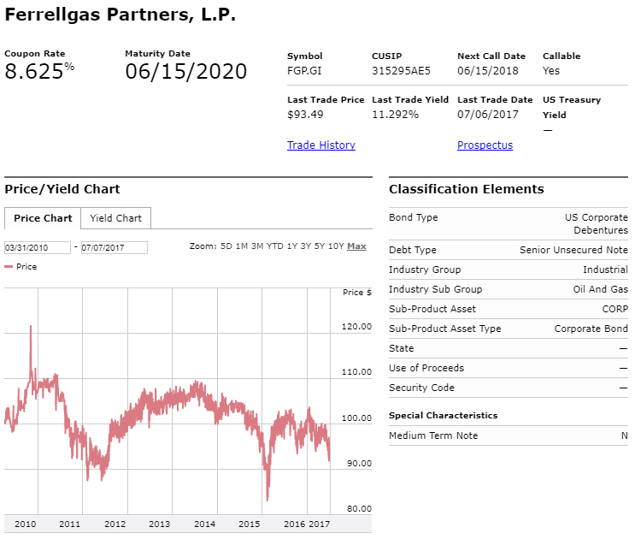Click the symbol FGP.GI
Image resolution: width=635 pixels, height=545 pixels.
point(304,71)
